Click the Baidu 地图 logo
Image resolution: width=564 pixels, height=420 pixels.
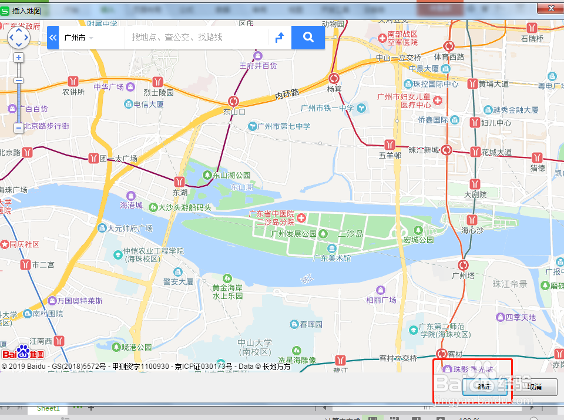(x=23, y=352)
